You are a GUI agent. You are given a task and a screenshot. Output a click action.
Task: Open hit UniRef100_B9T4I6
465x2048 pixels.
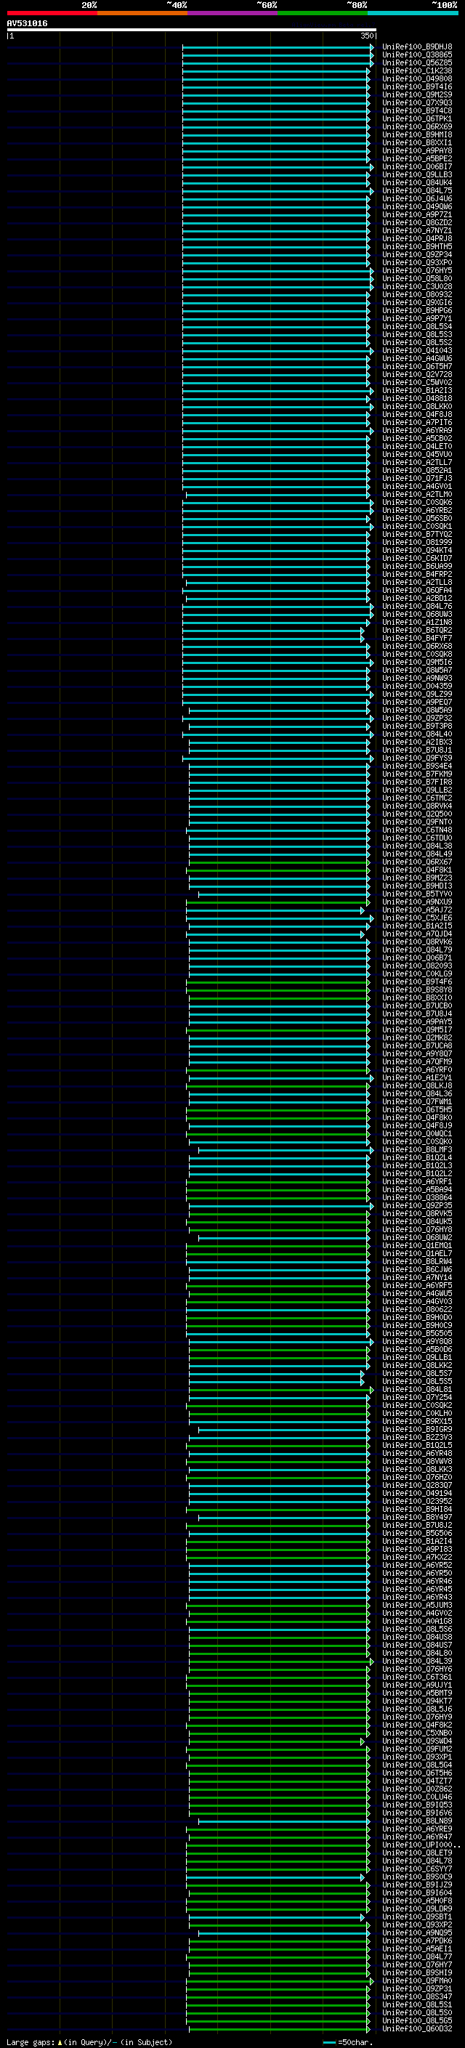coord(417,86)
